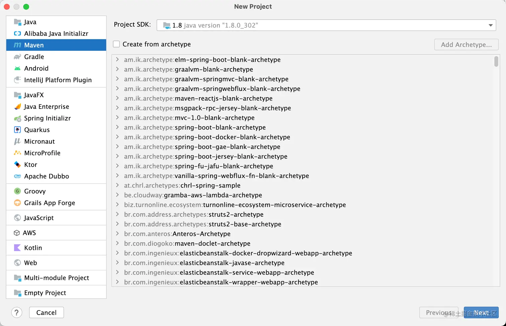This screenshot has width=506, height=326.
Task: Click the archetype list scrollbar thumb
Action: coord(496,61)
